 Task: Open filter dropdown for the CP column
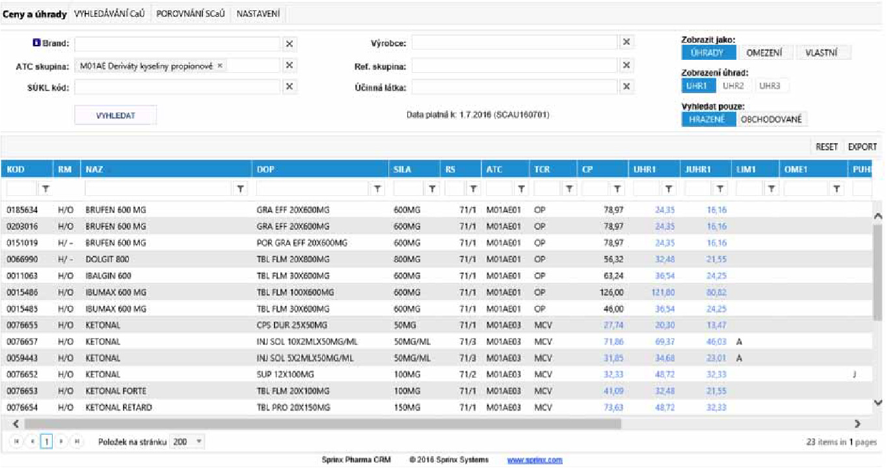pyautogui.click(x=617, y=189)
